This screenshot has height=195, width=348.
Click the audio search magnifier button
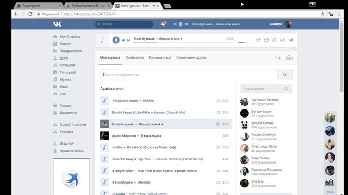click(x=285, y=75)
